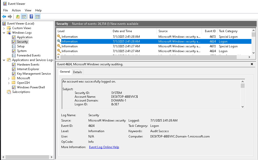
Task: Select the OpenSSH folder
Action: point(23,83)
